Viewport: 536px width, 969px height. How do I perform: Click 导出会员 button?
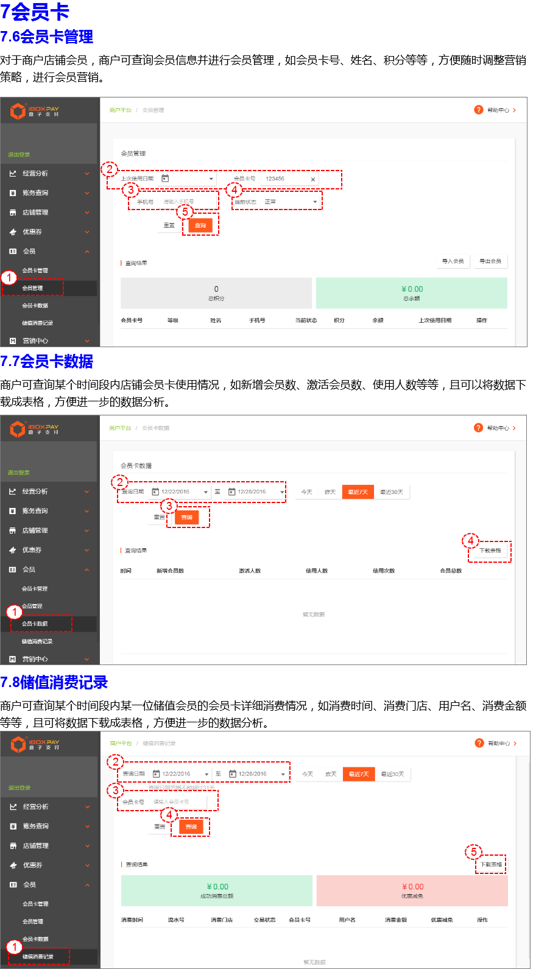[x=490, y=261]
